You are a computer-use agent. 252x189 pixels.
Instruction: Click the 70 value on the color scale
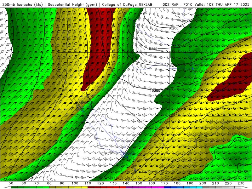(x=37, y=183)
